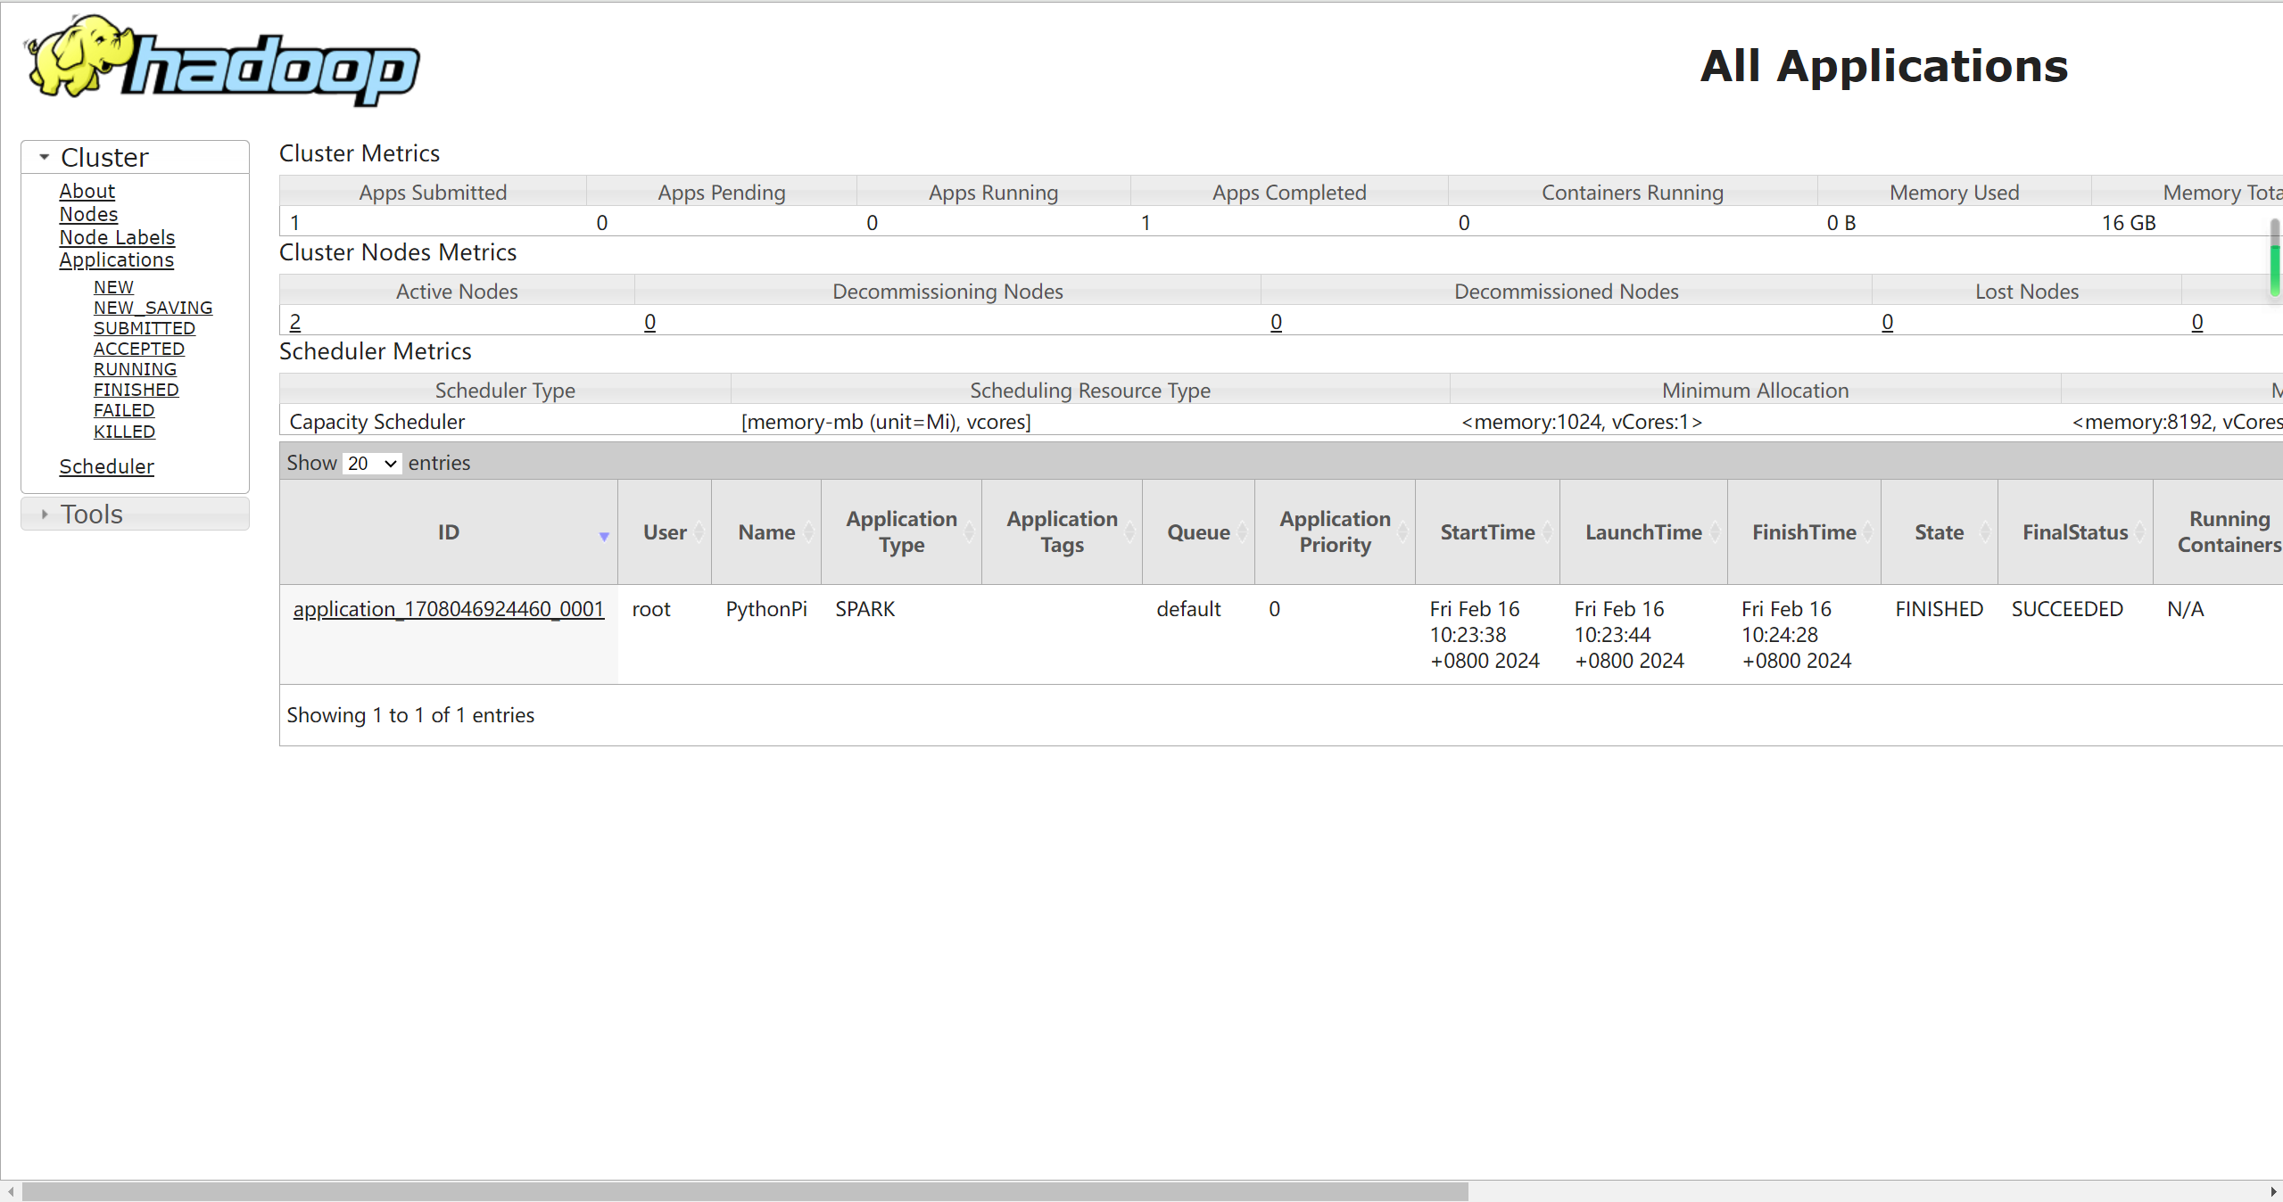Open the Show entries count dropdown
Image resolution: width=2283 pixels, height=1202 pixels.
[x=371, y=464]
